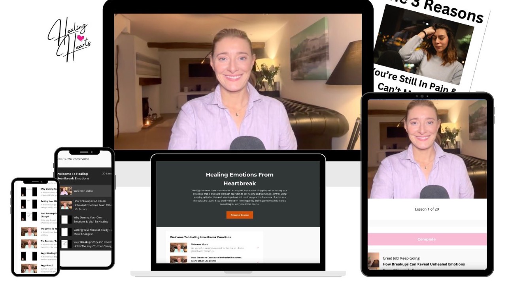Open Welcome Video thumbnail on laptop lesson list
The height and width of the screenshot is (284, 506).
coord(178,247)
